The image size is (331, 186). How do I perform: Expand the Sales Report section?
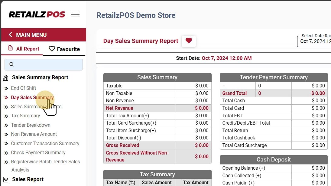tap(28, 179)
